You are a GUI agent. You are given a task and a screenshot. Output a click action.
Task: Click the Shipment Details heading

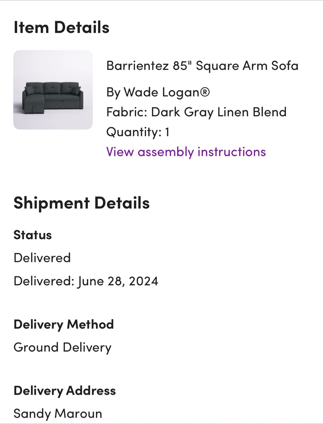82,203
